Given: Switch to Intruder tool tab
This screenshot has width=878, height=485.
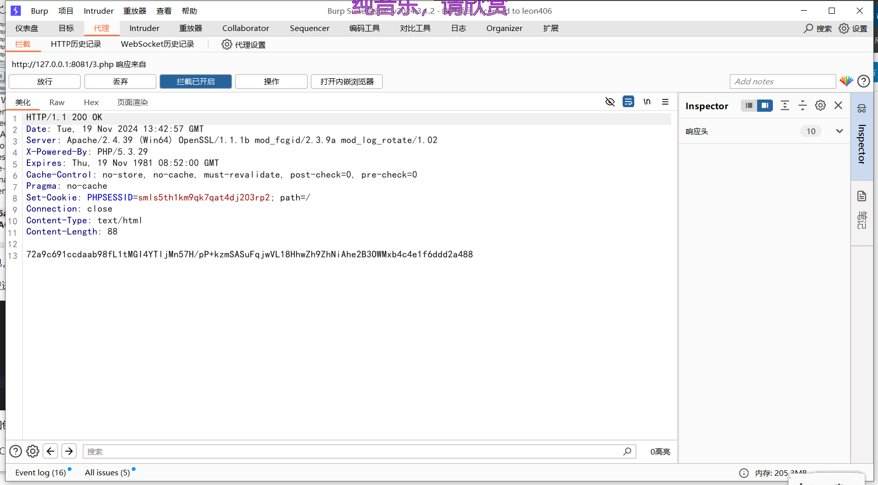Looking at the screenshot, I should [144, 28].
